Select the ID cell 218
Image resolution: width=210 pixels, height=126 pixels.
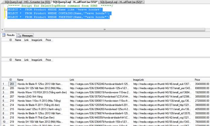tap(12, 118)
